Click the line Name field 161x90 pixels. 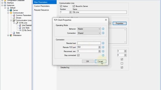[100, 12]
